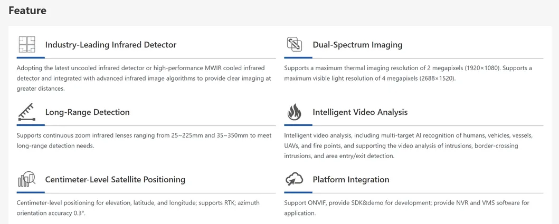
Task: Click the ONVIF and SDK support description
Action: 406,208
